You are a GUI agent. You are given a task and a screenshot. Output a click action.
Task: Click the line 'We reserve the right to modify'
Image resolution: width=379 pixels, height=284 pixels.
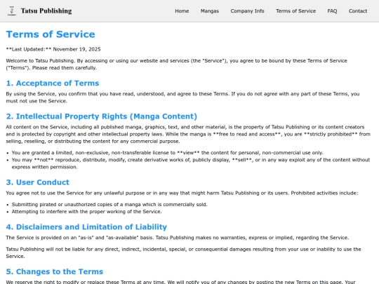point(180,282)
